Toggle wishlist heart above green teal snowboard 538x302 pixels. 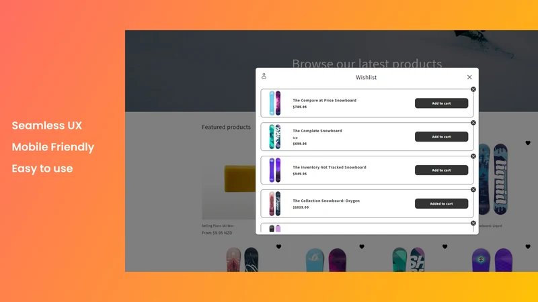[445, 246]
